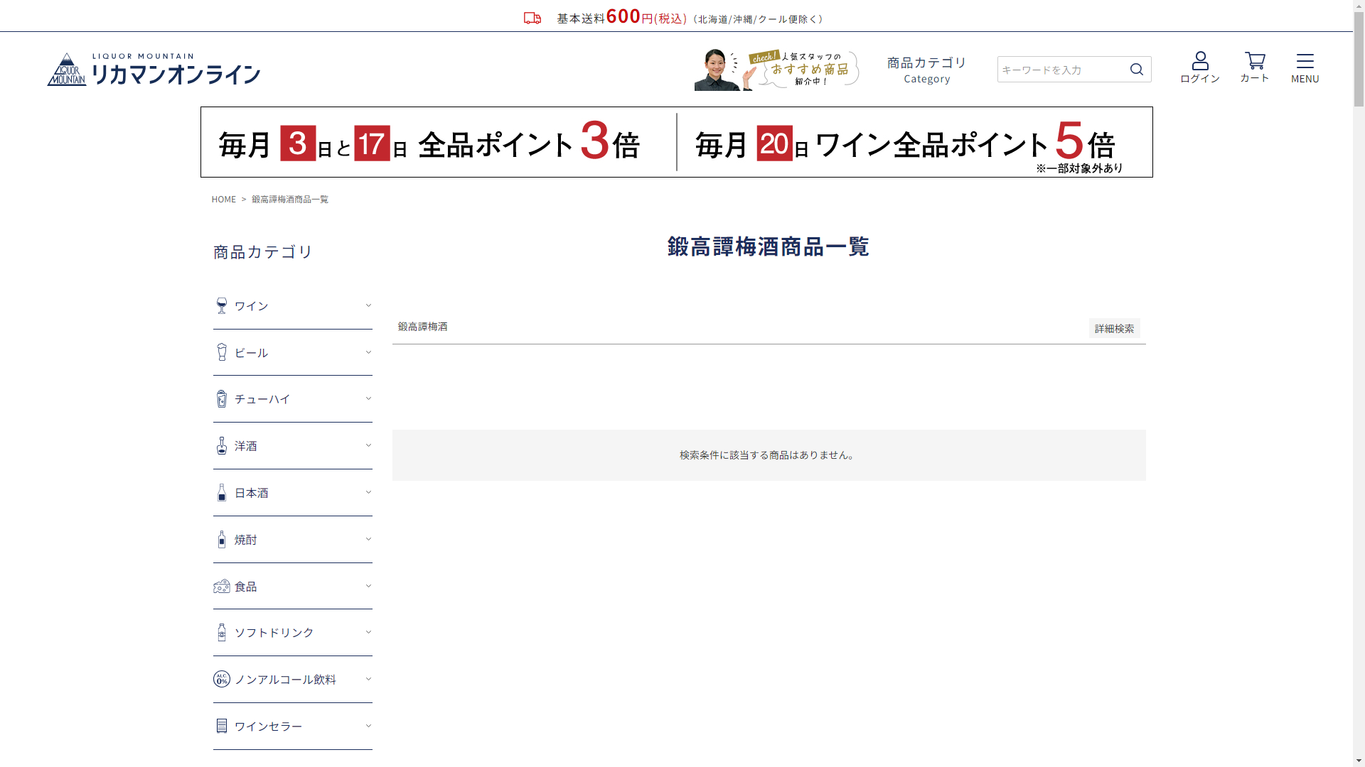Click the search magnifier icon
This screenshot has width=1365, height=767.
pos(1137,69)
